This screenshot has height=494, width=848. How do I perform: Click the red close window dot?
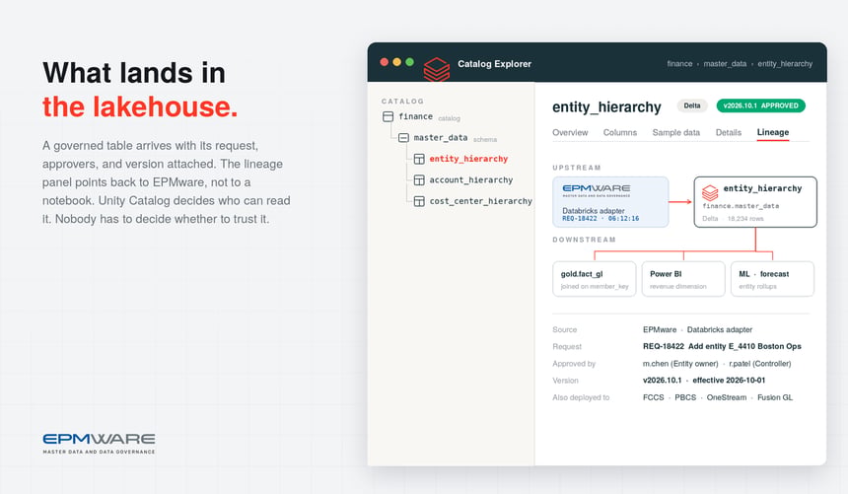coord(384,62)
